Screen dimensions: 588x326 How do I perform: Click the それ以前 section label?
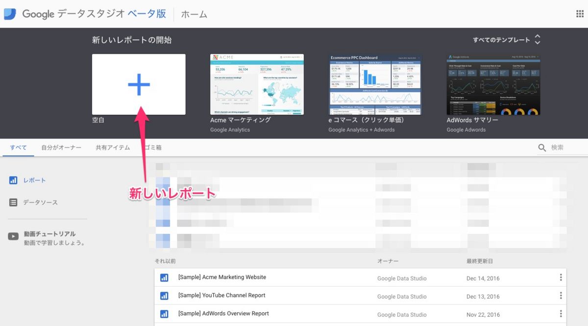165,261
